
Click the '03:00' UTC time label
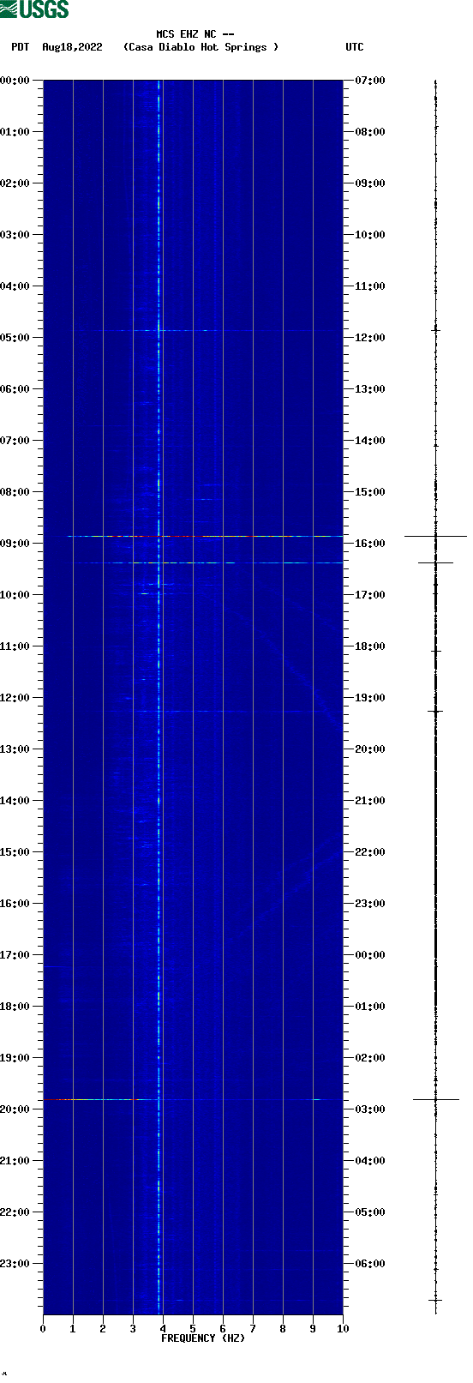tap(370, 1109)
